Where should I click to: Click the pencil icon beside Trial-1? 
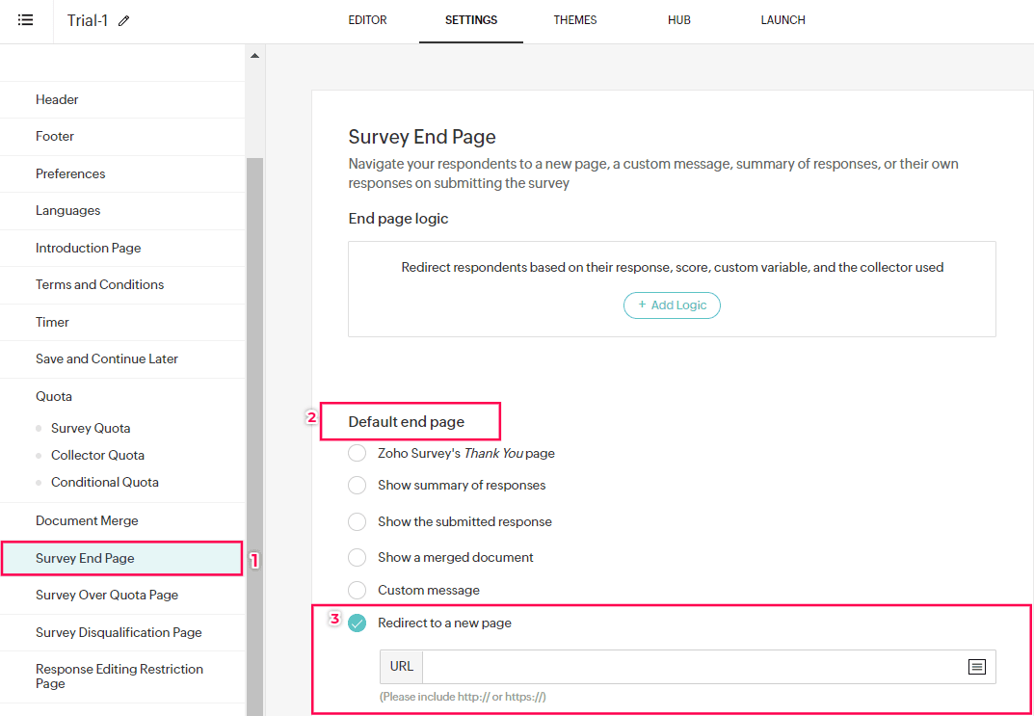tap(123, 21)
